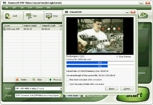Open the Options menu
The width and height of the screenshot is (153, 105).
click(x=39, y=7)
